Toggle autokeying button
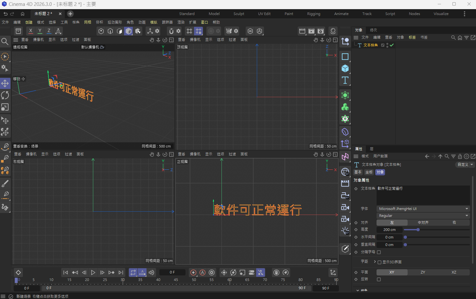 [x=203, y=273]
